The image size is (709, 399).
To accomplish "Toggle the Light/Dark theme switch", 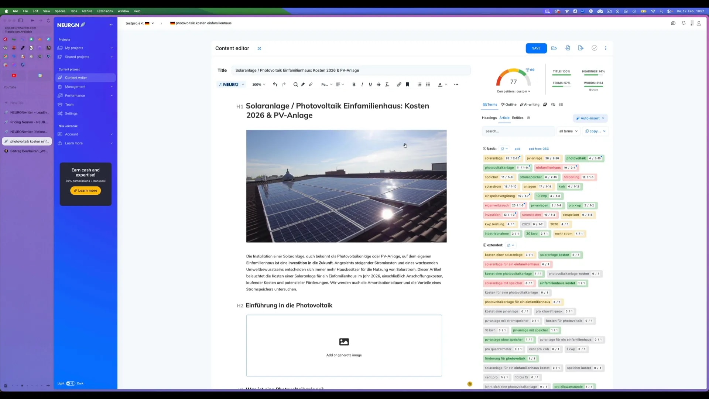I will tap(70, 383).
